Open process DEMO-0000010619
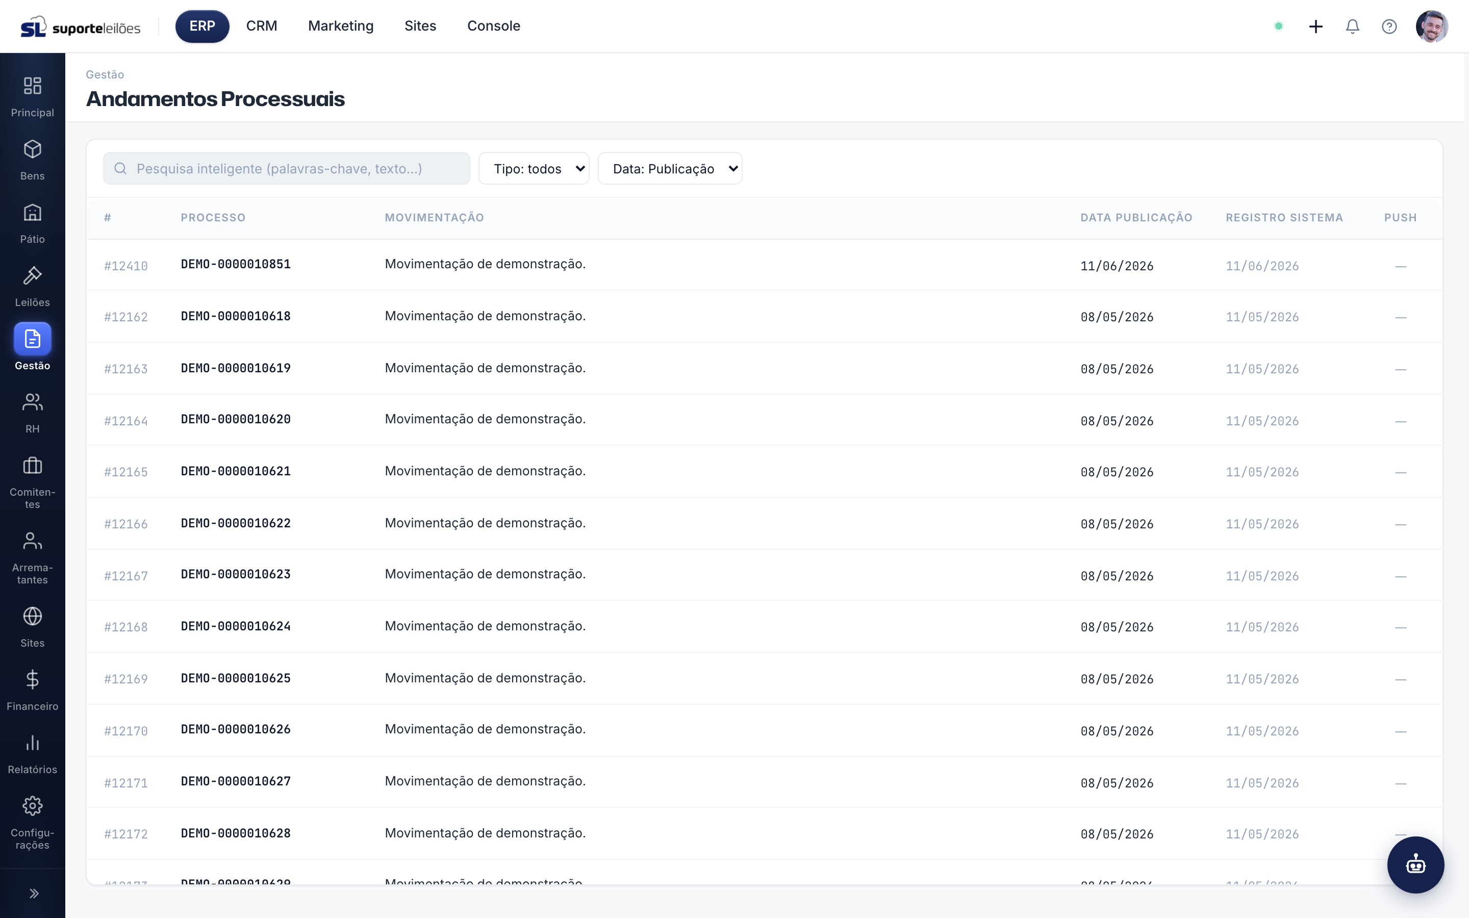 pyautogui.click(x=236, y=368)
